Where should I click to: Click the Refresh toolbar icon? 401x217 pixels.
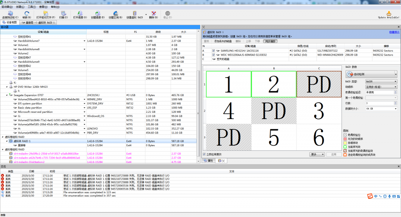point(27,14)
